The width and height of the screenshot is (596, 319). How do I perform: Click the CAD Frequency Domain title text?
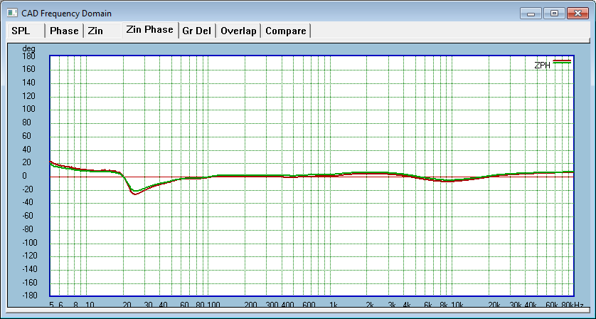pos(67,14)
